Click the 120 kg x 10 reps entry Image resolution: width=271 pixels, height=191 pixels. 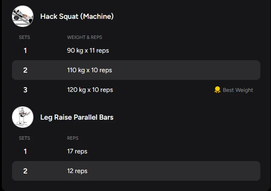point(90,90)
